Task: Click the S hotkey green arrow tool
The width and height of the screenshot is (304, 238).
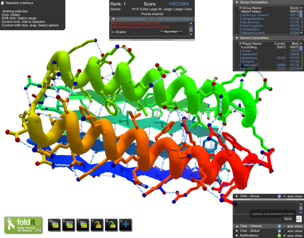Action: pyautogui.click(x=111, y=225)
